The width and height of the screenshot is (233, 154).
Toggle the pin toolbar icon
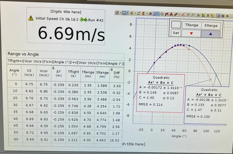pos(218,16)
